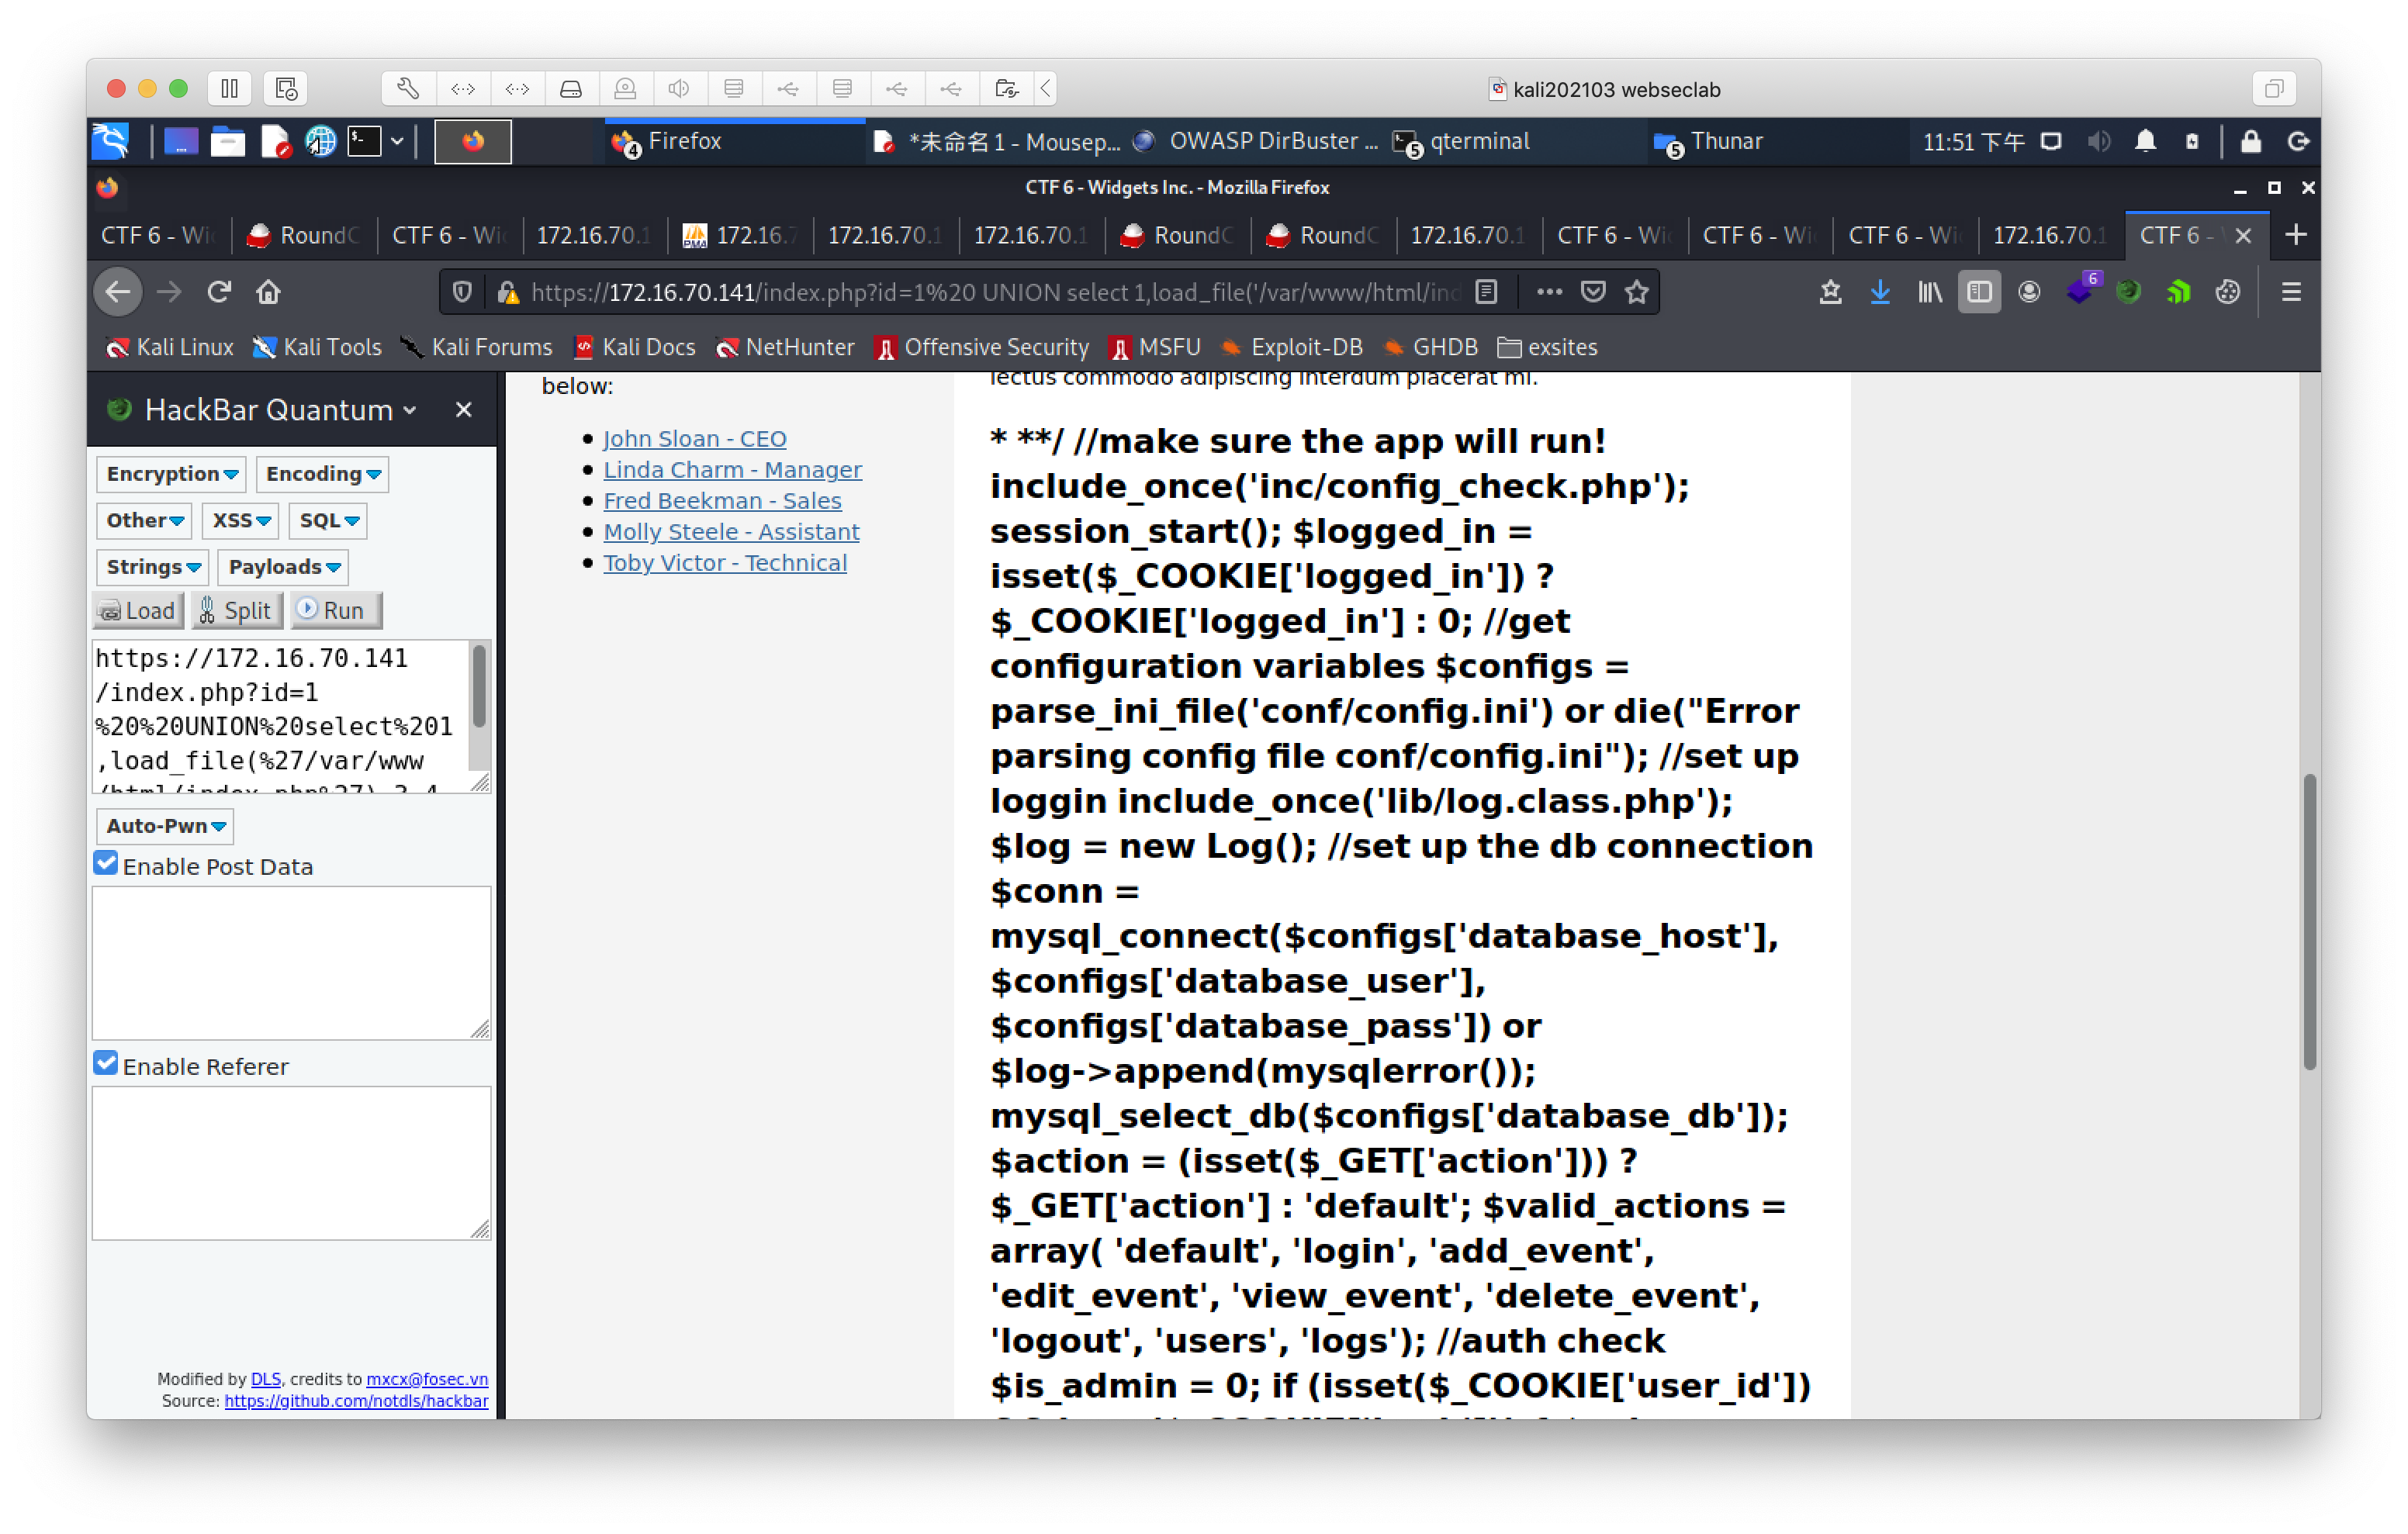Open the Firefox home page icon
Viewport: 2408px width, 1534px height.
click(x=268, y=292)
